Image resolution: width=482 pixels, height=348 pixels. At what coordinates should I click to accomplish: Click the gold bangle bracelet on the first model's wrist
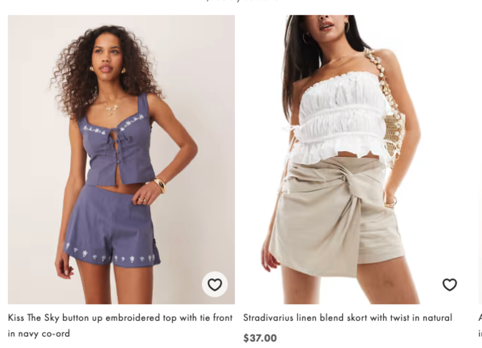click(x=160, y=185)
